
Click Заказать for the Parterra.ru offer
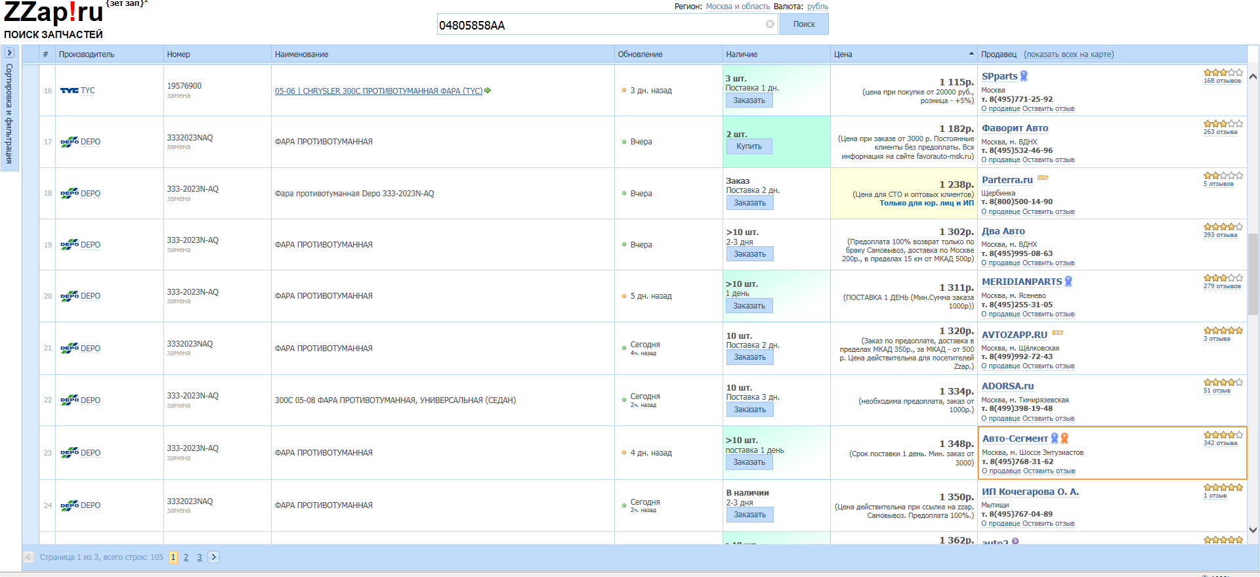[749, 203]
